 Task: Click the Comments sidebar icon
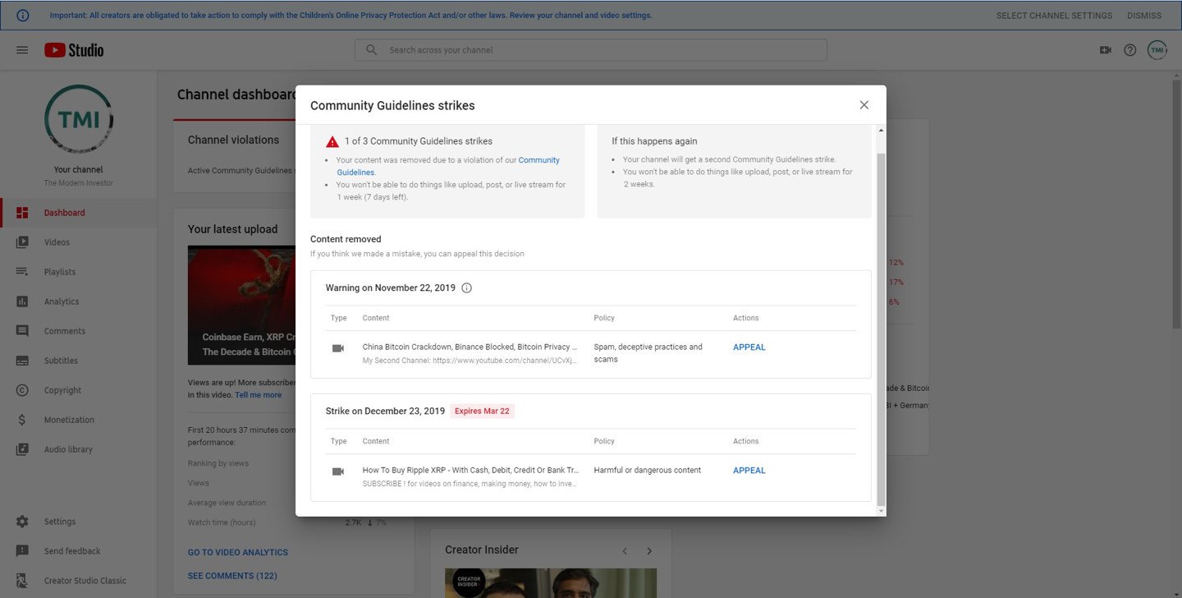(22, 331)
